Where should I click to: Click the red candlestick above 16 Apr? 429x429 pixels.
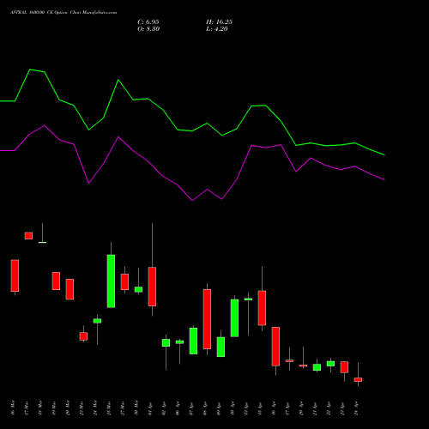pos(275,347)
